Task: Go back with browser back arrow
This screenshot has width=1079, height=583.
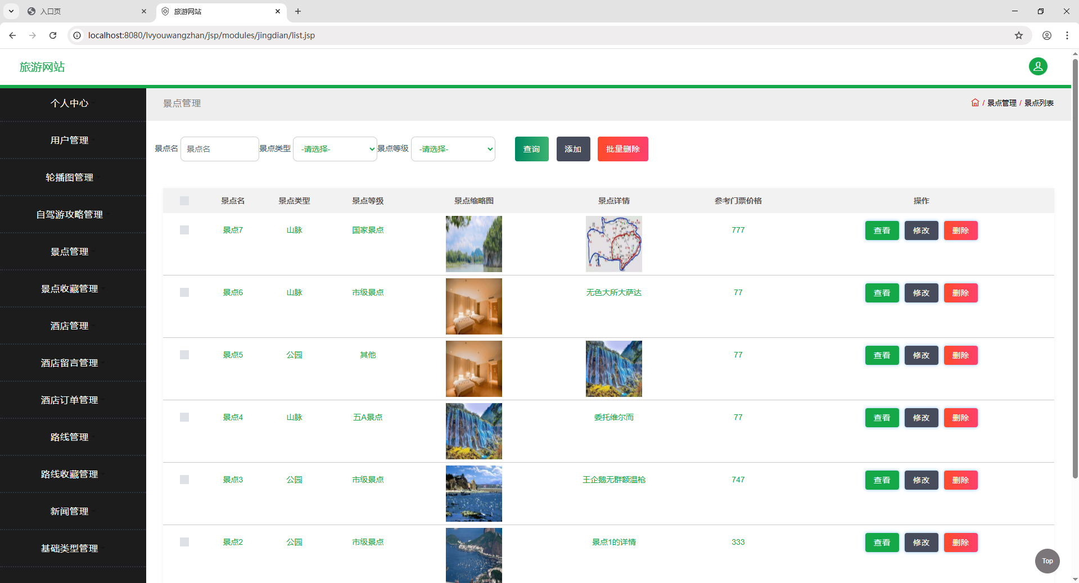Action: [x=12, y=35]
